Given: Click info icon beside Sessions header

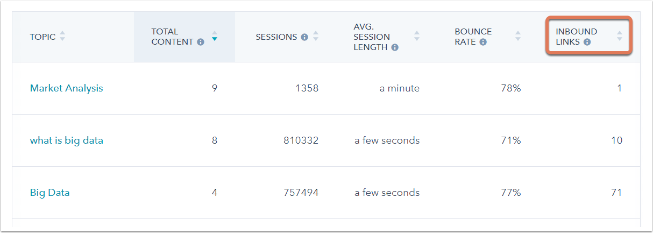Looking at the screenshot, I should point(304,37).
